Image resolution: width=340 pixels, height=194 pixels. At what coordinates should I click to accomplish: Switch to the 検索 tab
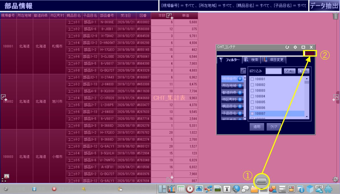pos(251,60)
